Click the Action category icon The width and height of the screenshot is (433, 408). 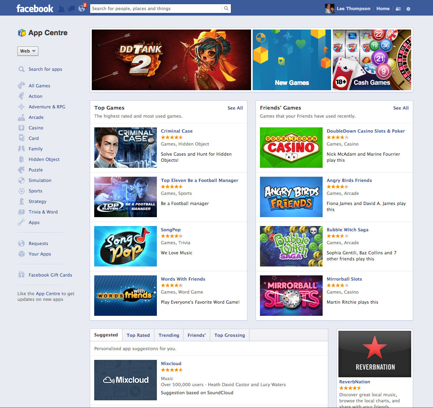(x=21, y=96)
